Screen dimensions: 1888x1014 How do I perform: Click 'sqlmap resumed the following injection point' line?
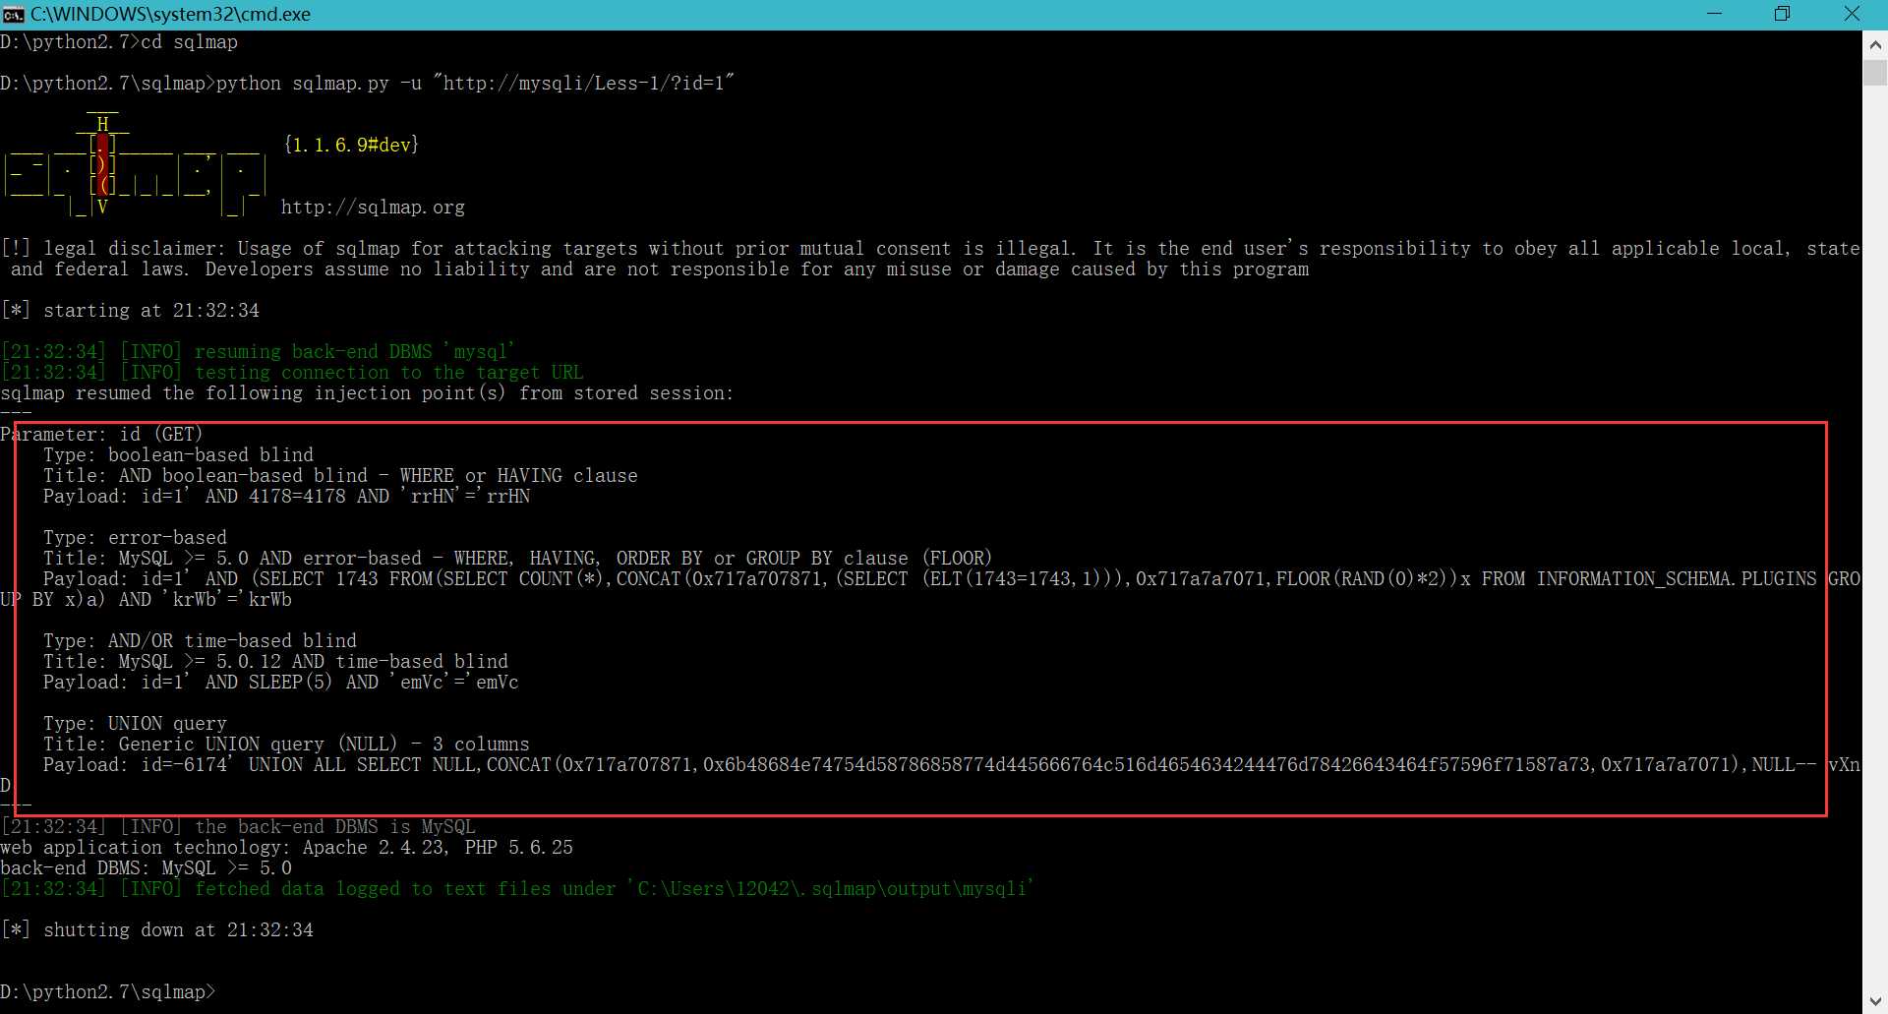point(367,393)
